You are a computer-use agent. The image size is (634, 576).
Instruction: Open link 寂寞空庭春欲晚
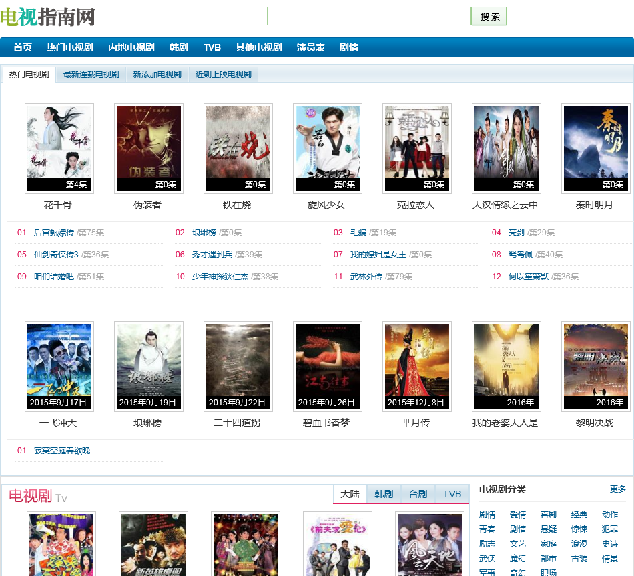62,451
